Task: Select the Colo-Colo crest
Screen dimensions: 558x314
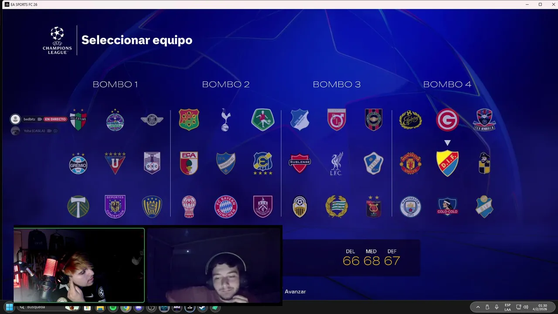Action: pyautogui.click(x=448, y=207)
